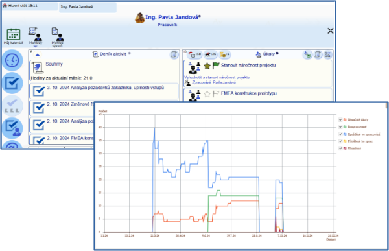This screenshot has height=251, width=389.
Task: Expand the Přehledy dropdown arrow
Action: [x=35, y=47]
